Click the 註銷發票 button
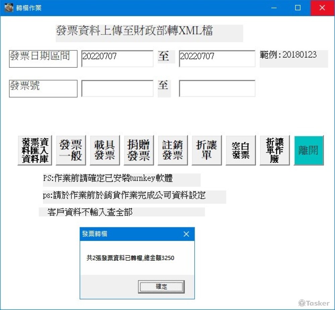Screen dimensions: 335x310 tap(173, 150)
